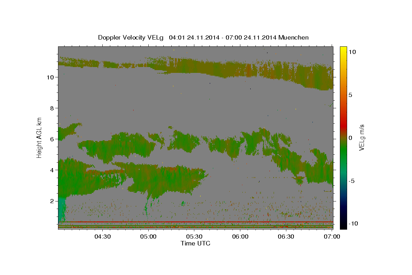Click the plot title 'Doppler Velocity VELg'

(x=131, y=37)
